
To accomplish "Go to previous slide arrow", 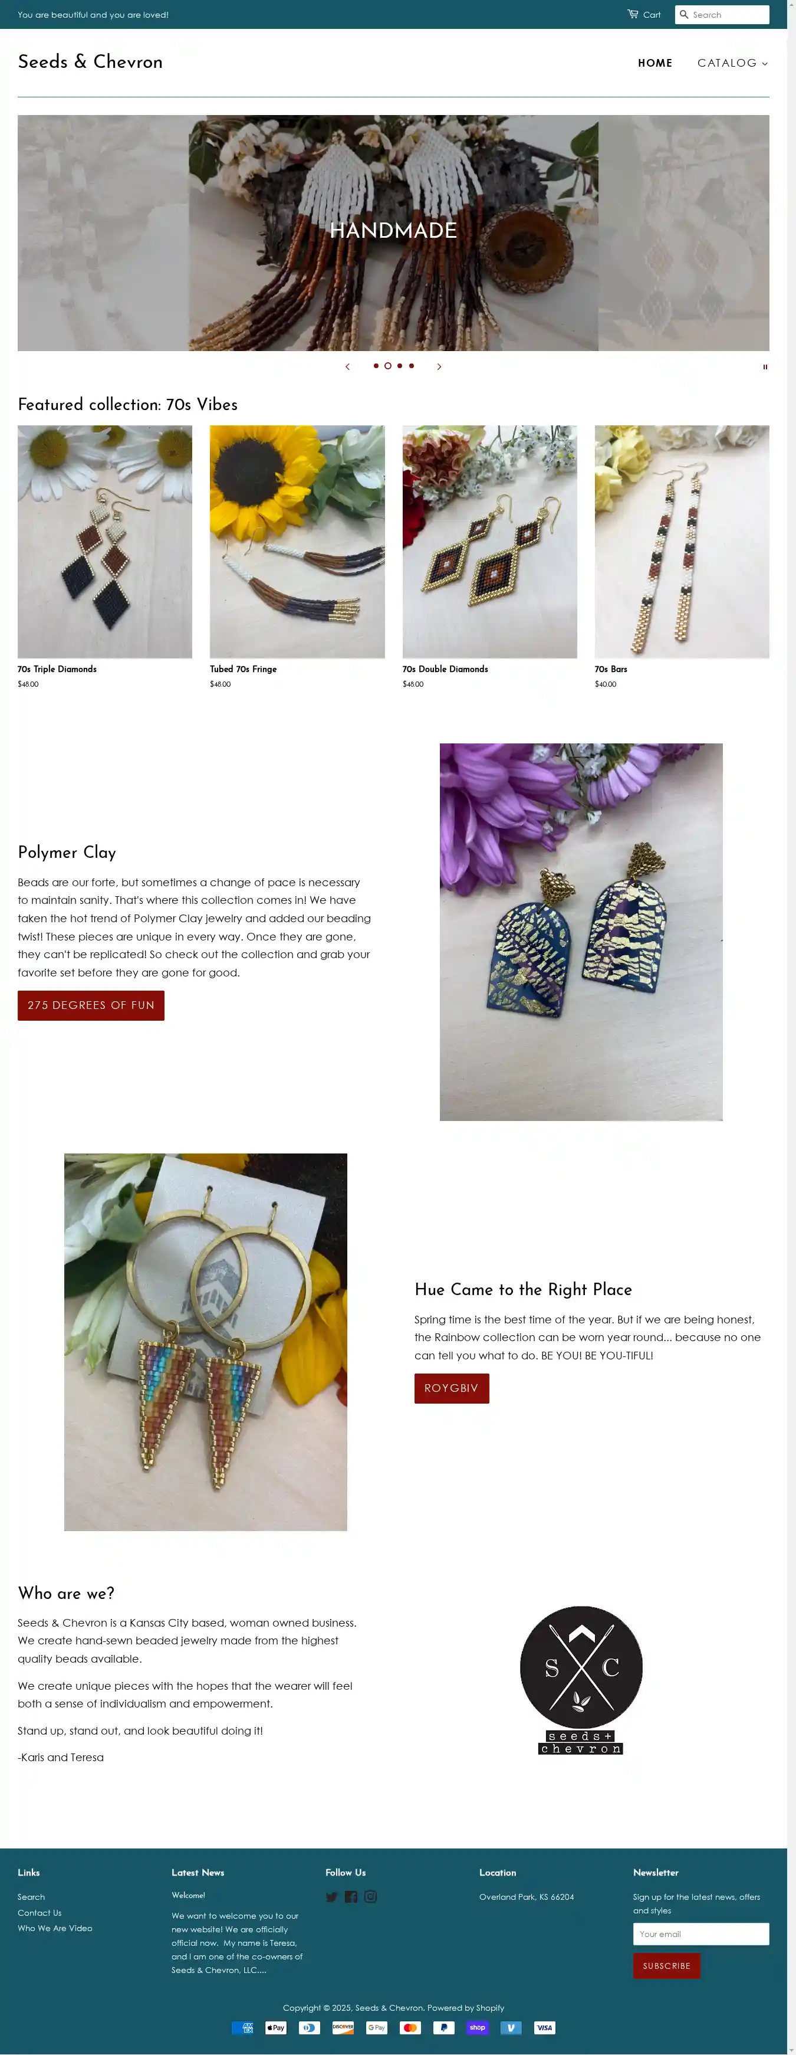I will click(x=347, y=366).
